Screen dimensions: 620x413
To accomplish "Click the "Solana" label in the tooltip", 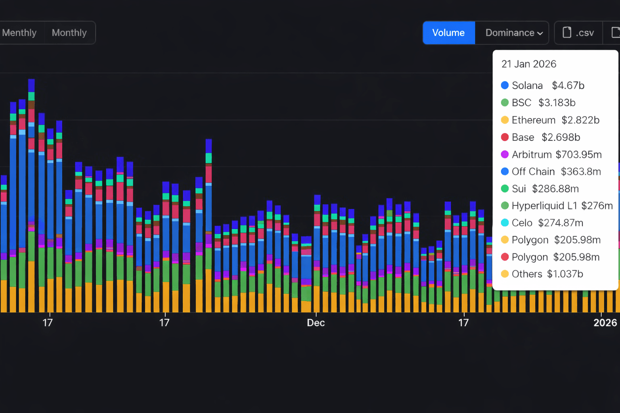I will [x=527, y=86].
